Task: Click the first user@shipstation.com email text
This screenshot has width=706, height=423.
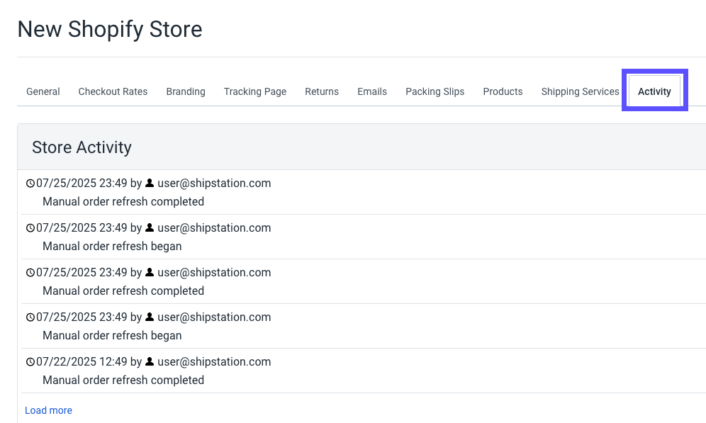Action: click(x=214, y=183)
